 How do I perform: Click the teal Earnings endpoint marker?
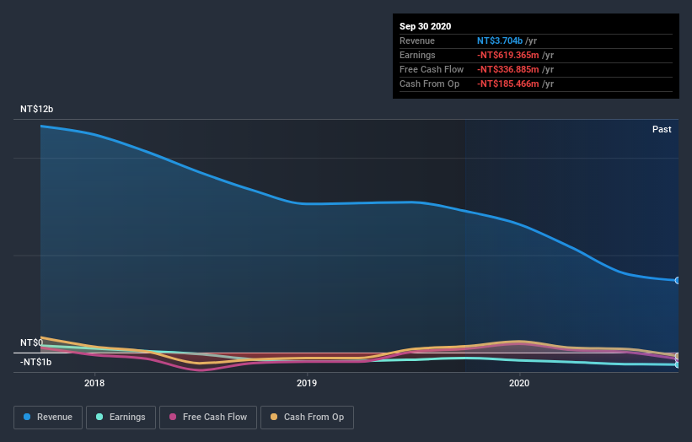[678, 364]
